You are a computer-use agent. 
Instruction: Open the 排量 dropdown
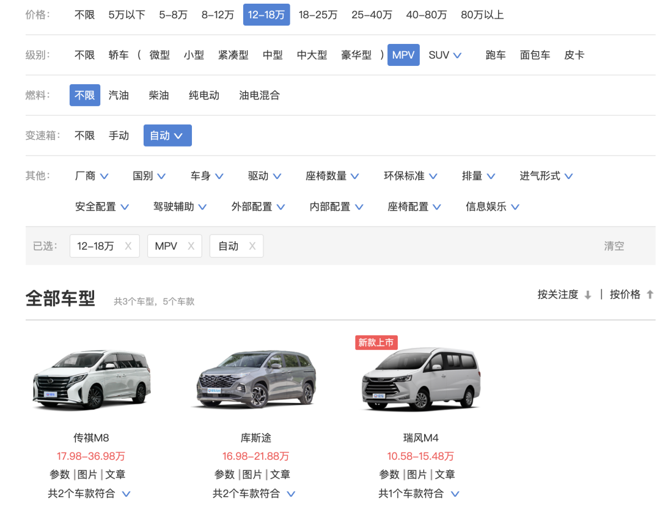478,176
